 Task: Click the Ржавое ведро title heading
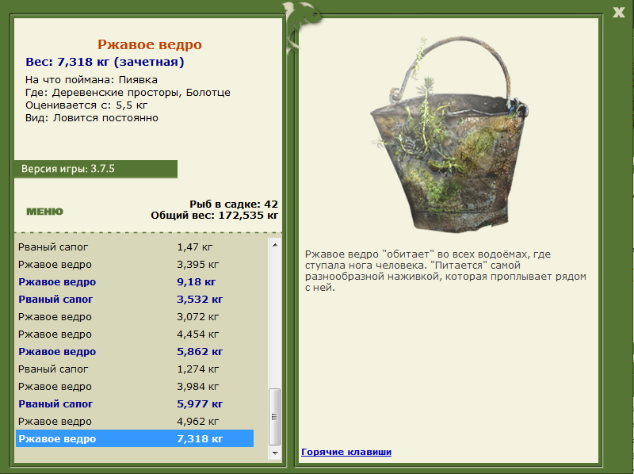150,44
